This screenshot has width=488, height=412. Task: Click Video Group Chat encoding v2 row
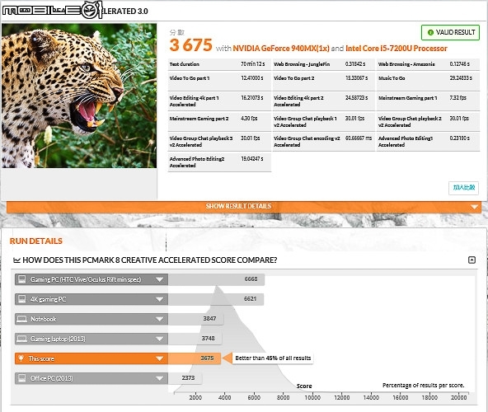tap(324, 142)
